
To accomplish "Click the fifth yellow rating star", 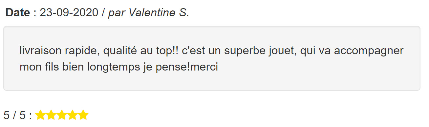I will 83,115.
